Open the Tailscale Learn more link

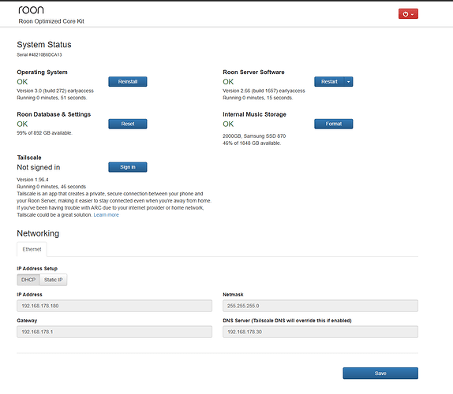coord(106,215)
